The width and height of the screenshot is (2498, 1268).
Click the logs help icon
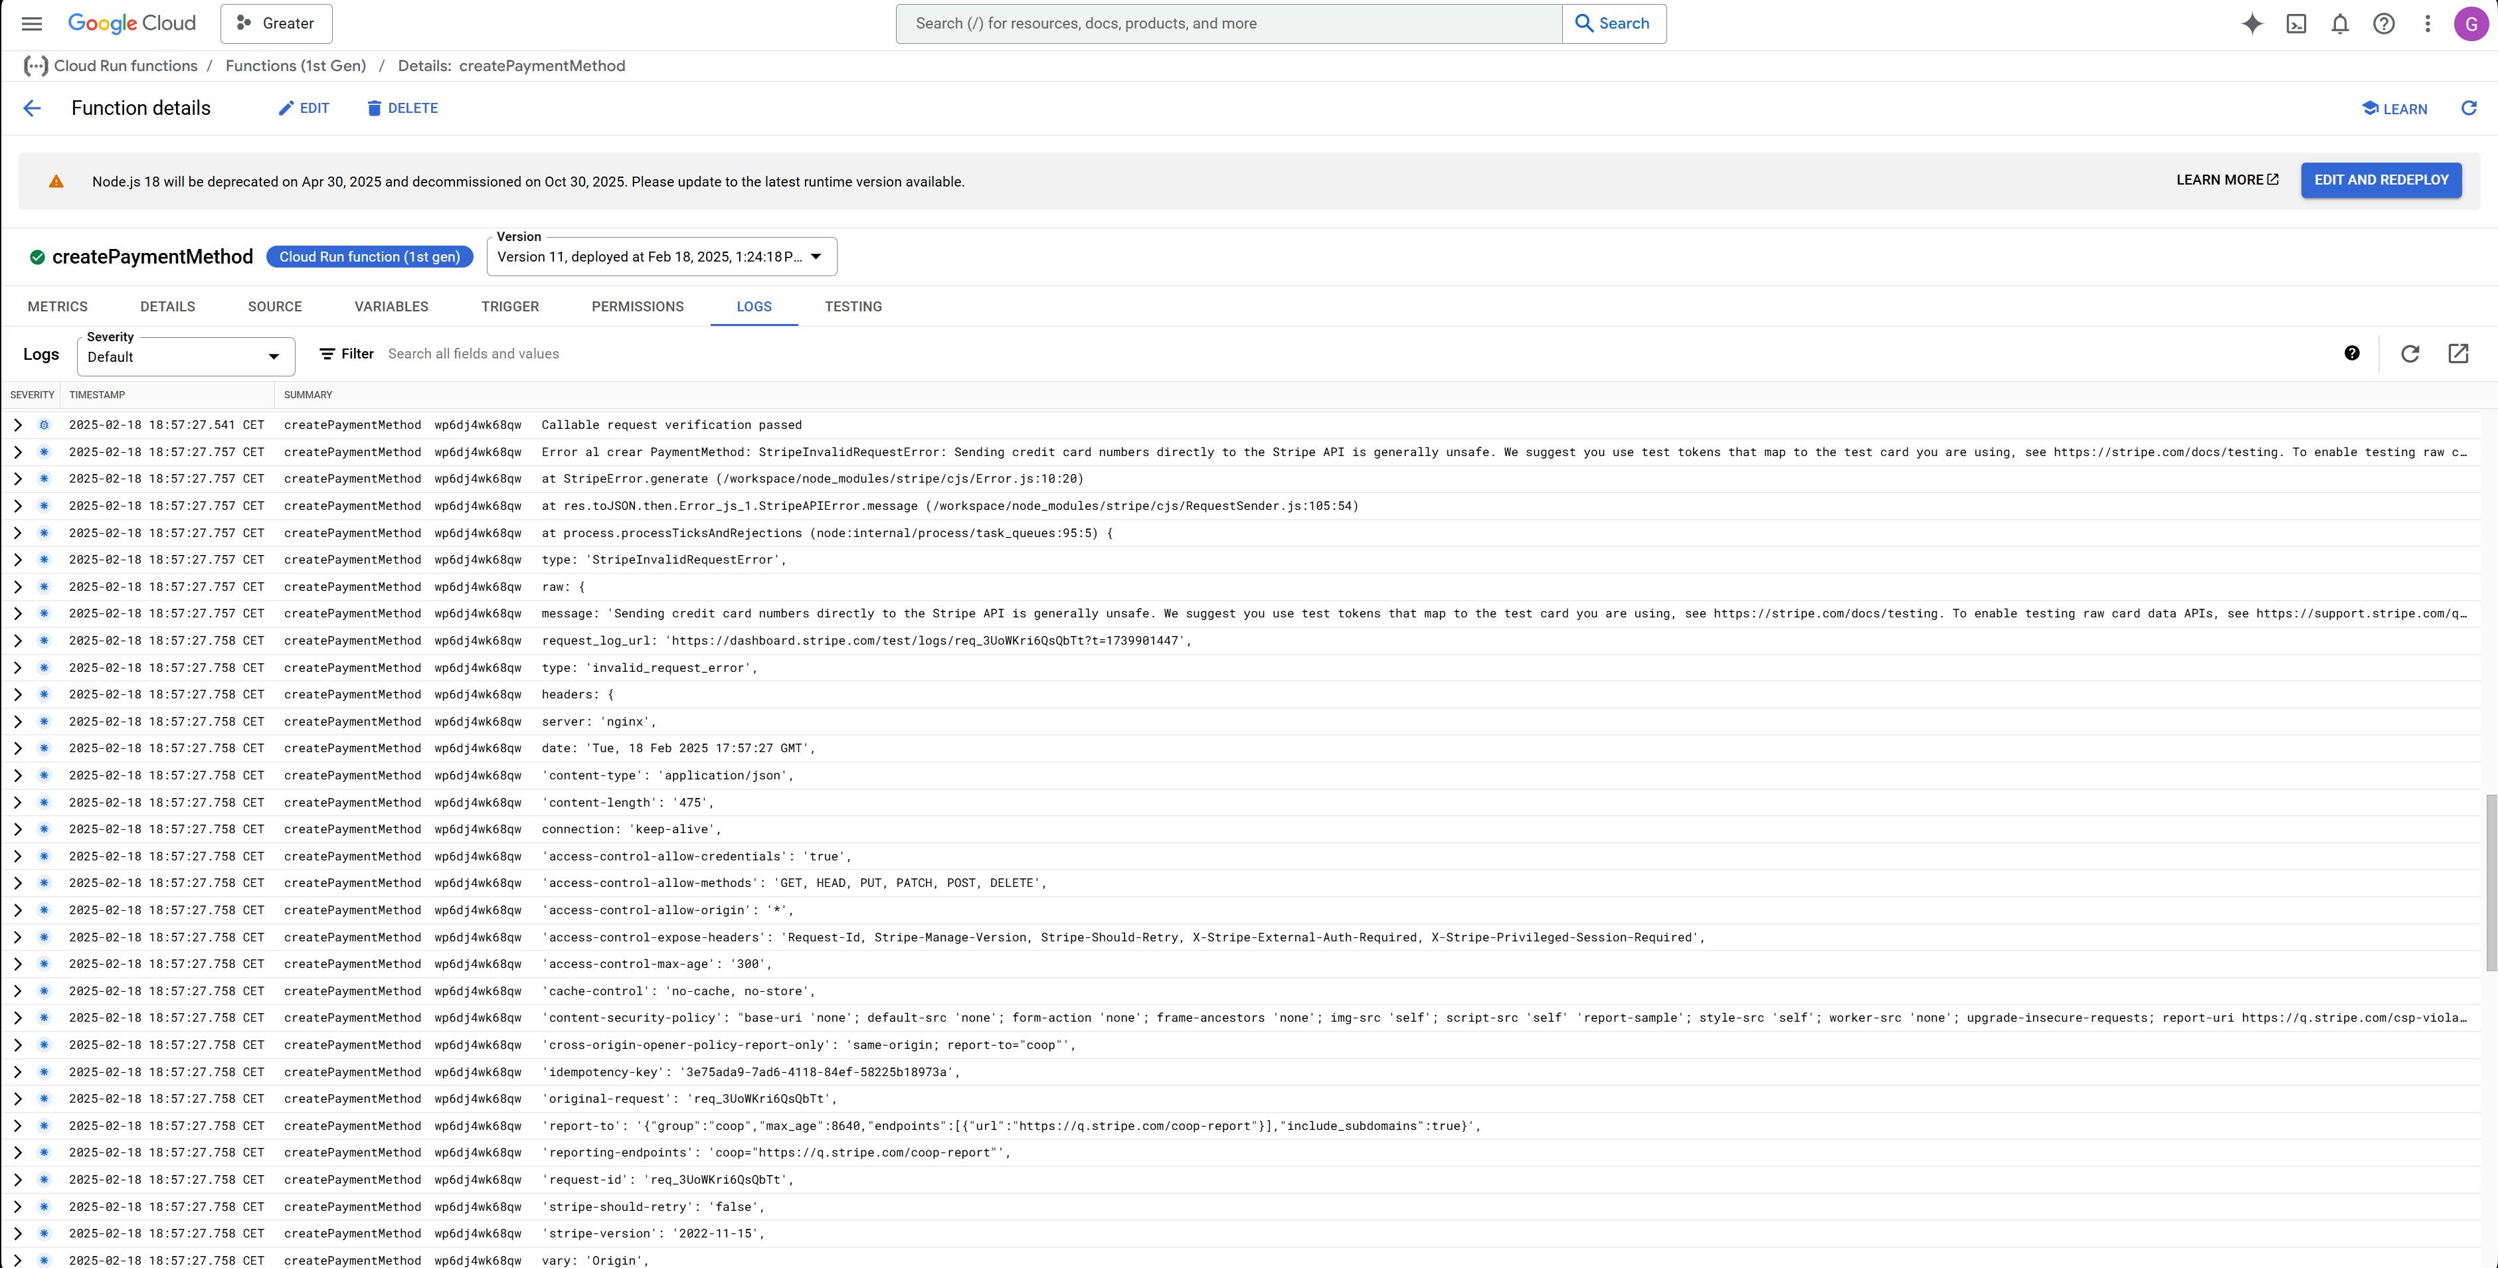point(2352,354)
